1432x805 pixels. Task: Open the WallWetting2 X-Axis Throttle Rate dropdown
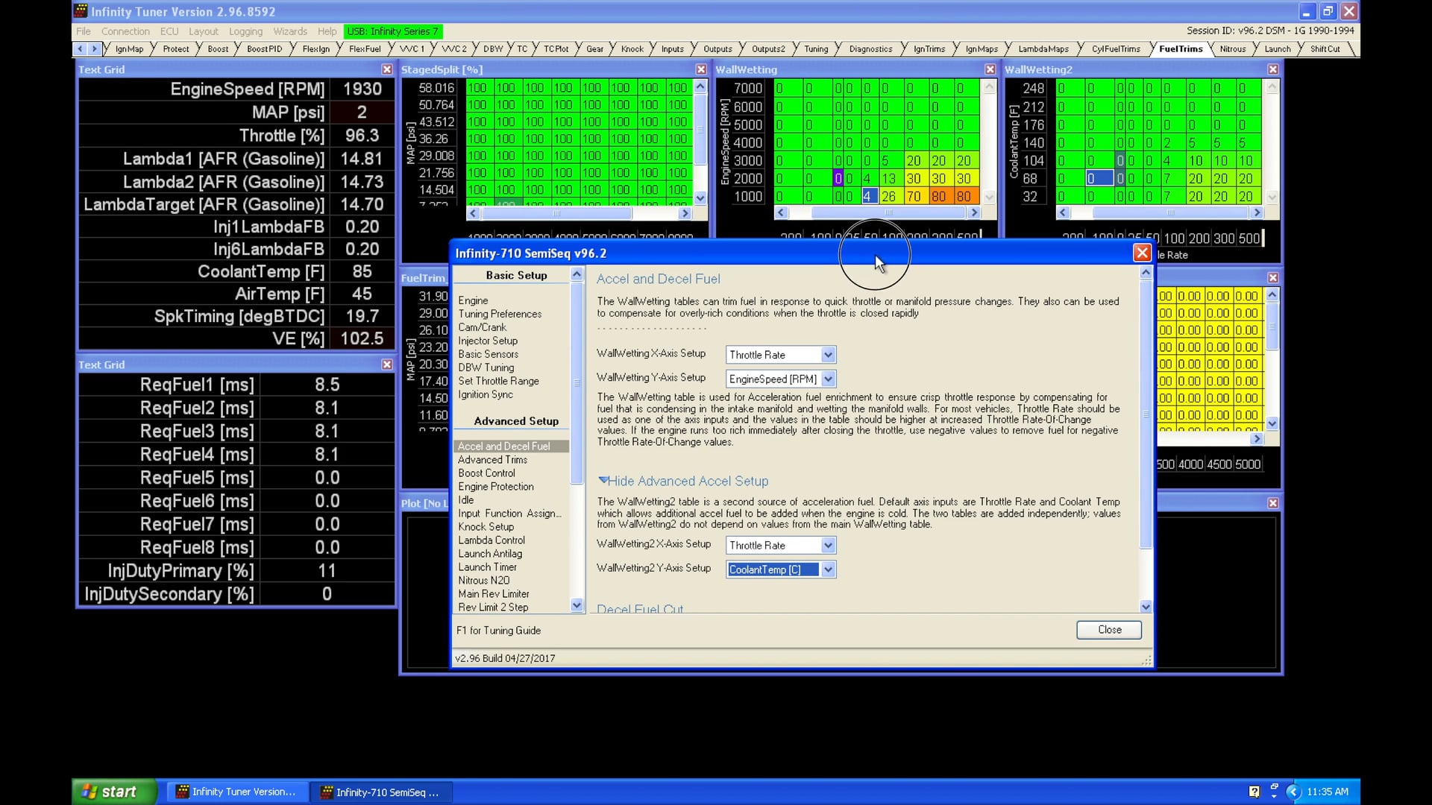pos(827,545)
